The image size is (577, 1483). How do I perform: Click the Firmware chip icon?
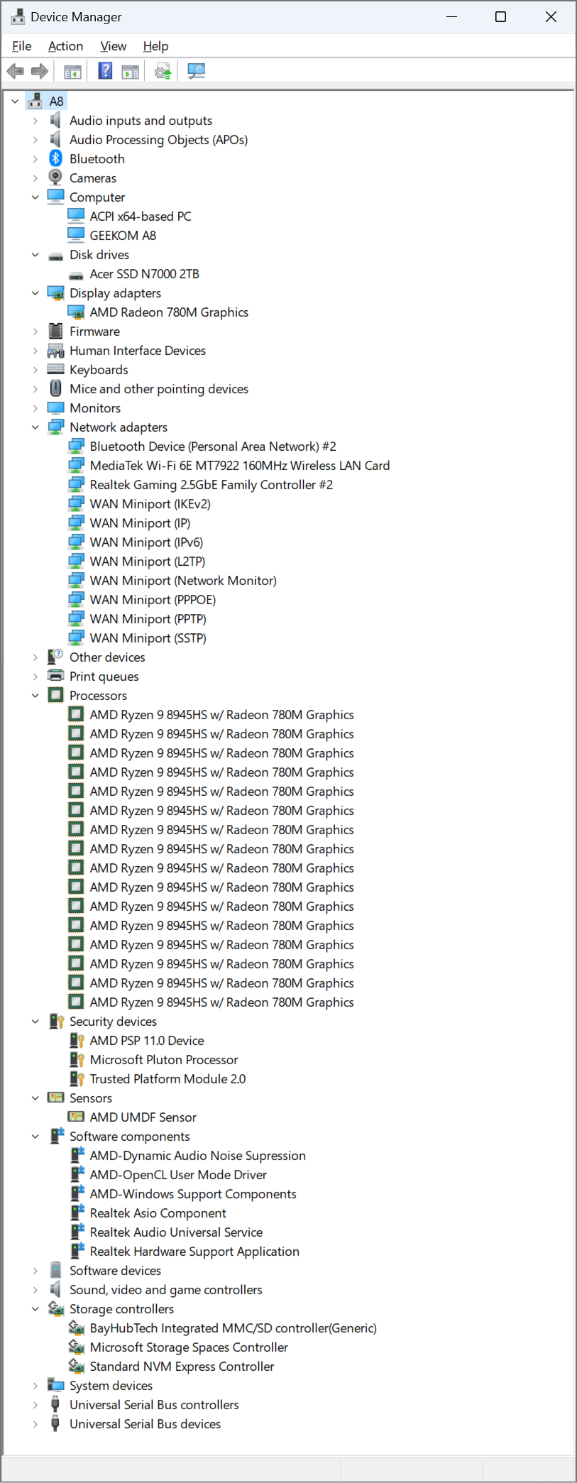[x=55, y=331]
